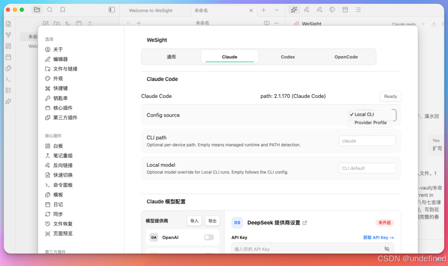448x266 pixels.
Task: Navigate back with left arrow
Action: tap(129, 23)
